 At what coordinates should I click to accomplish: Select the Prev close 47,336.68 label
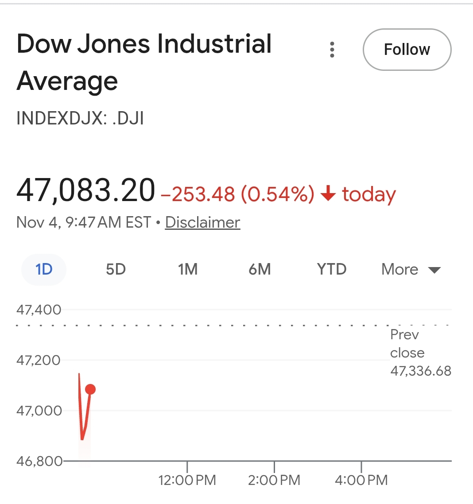pos(420,353)
